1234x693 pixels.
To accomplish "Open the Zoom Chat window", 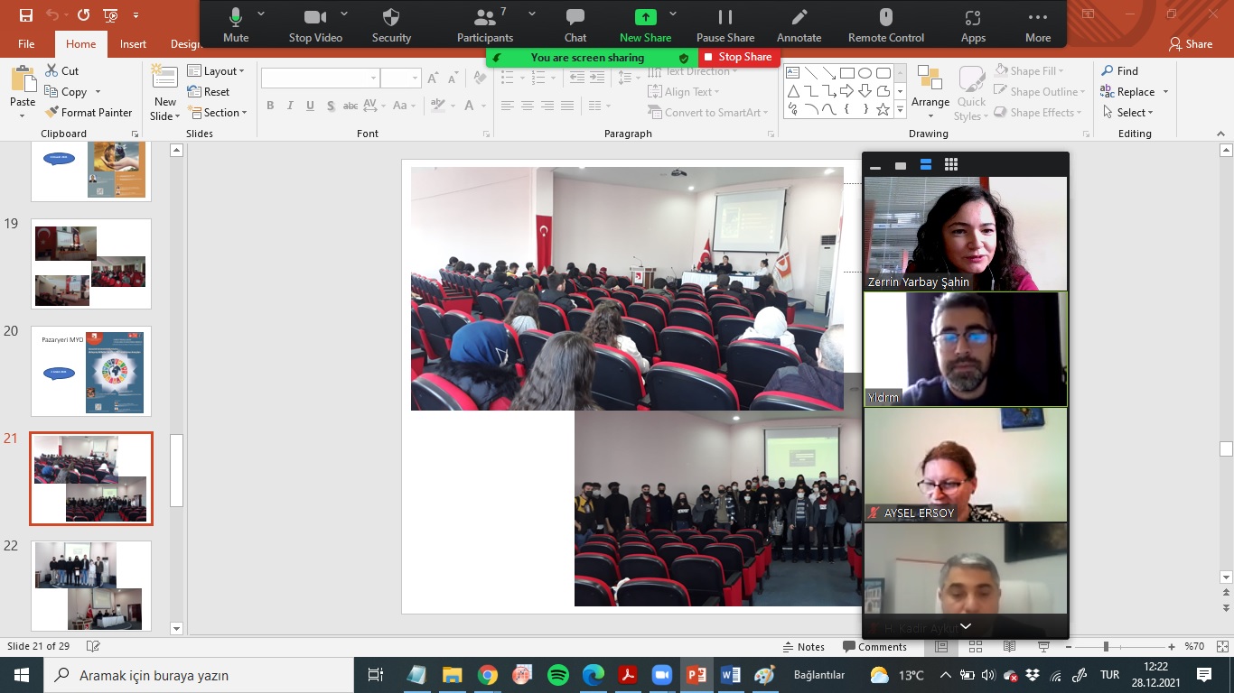I will pos(575,25).
